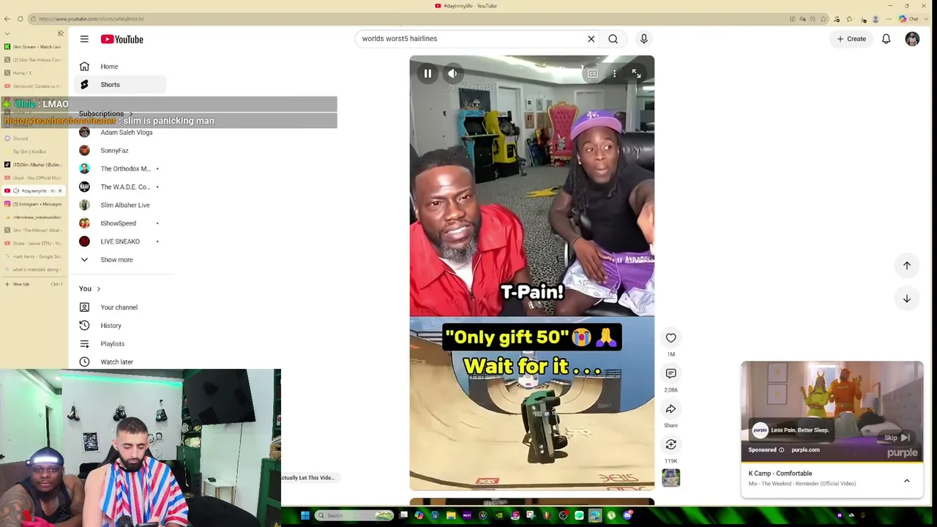
Task: Clear the search box with the X icon
Action: 591,39
